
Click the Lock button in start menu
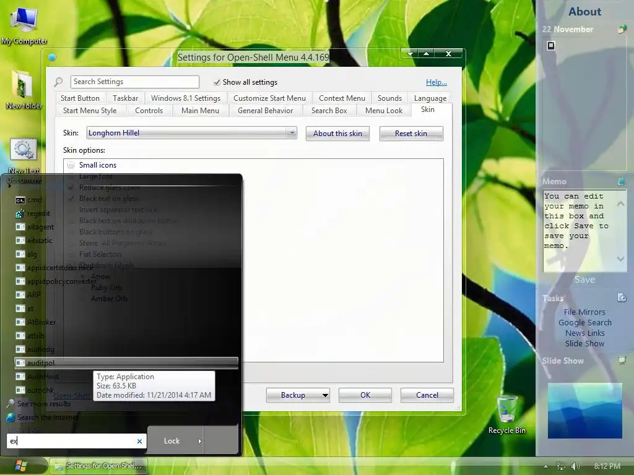pos(172,441)
